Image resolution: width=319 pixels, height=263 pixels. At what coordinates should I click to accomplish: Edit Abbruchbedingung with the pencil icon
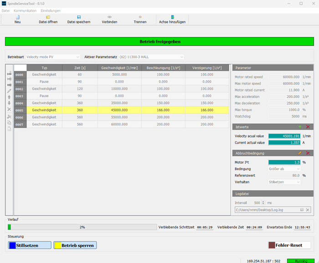[300, 153]
